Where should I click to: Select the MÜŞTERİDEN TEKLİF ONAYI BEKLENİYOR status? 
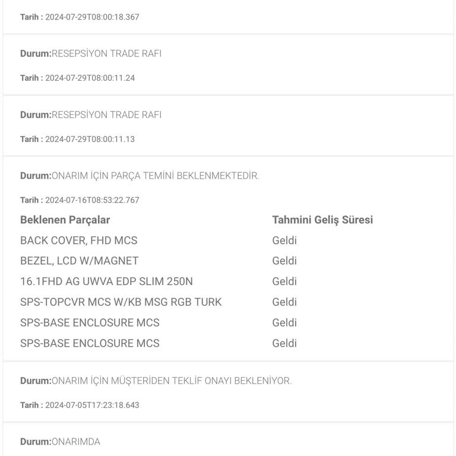[171, 381]
